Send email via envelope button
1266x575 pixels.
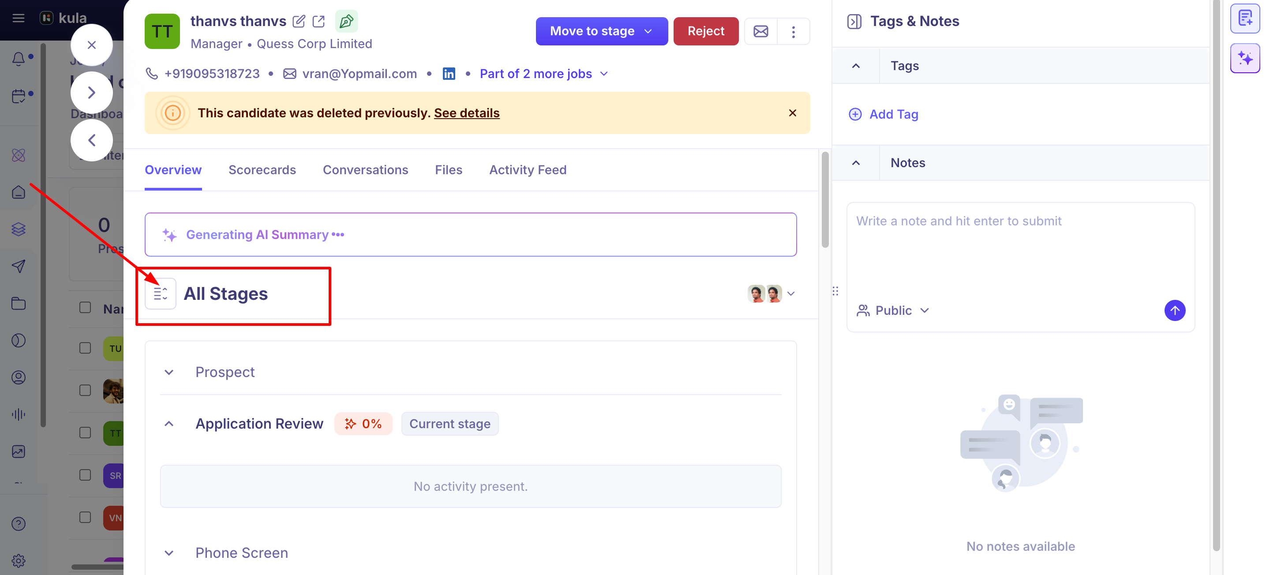[x=761, y=31]
